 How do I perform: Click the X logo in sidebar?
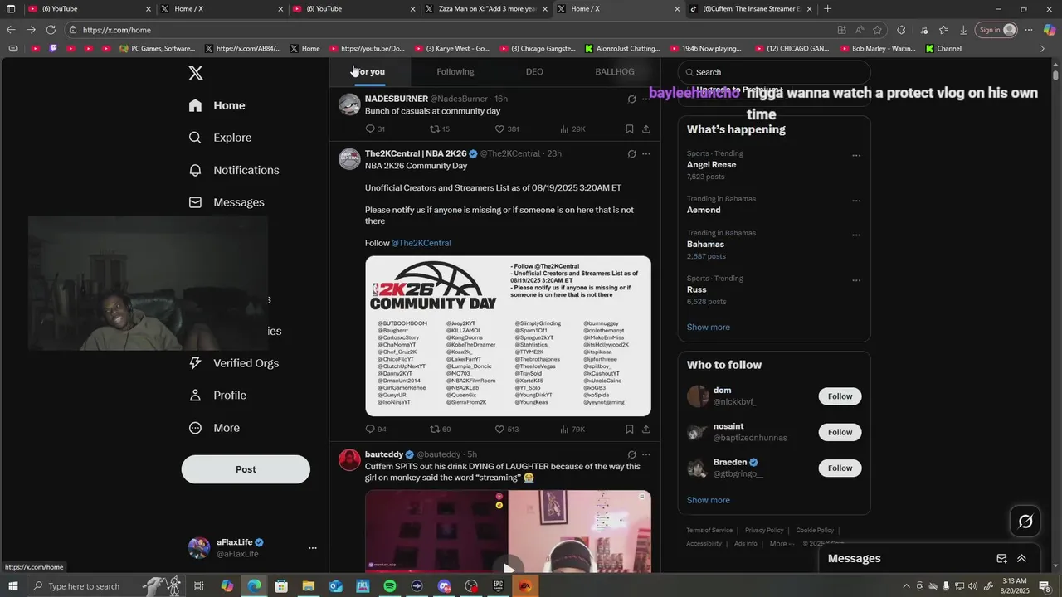point(196,73)
